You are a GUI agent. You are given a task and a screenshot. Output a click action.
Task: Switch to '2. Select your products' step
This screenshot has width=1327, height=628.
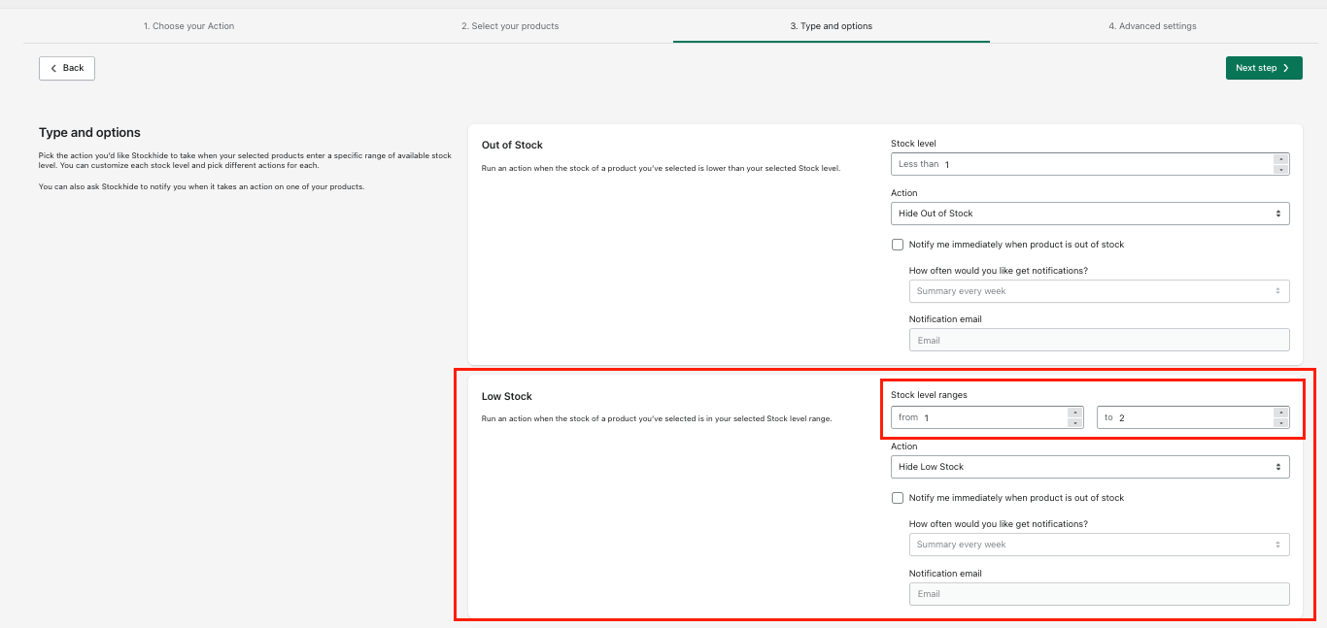510,26
